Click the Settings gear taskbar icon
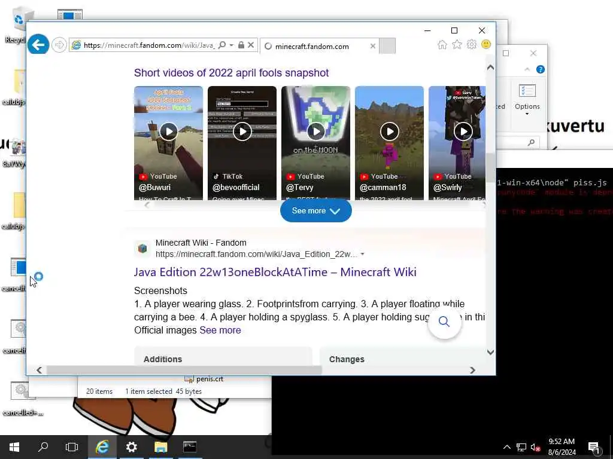Viewport: 613px width, 459px height. pyautogui.click(x=131, y=447)
